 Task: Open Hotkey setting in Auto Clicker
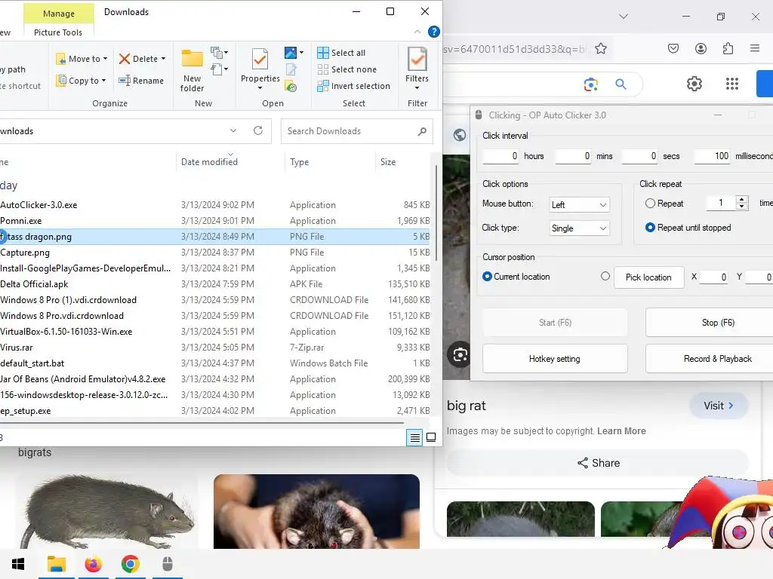coord(555,359)
